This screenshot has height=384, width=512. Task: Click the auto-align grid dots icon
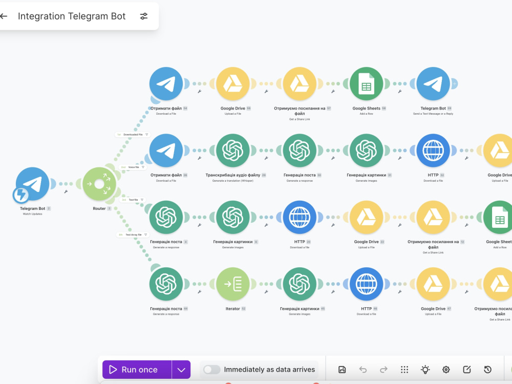[404, 370]
